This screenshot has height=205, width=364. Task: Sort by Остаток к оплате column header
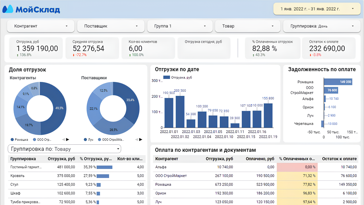click(339, 159)
